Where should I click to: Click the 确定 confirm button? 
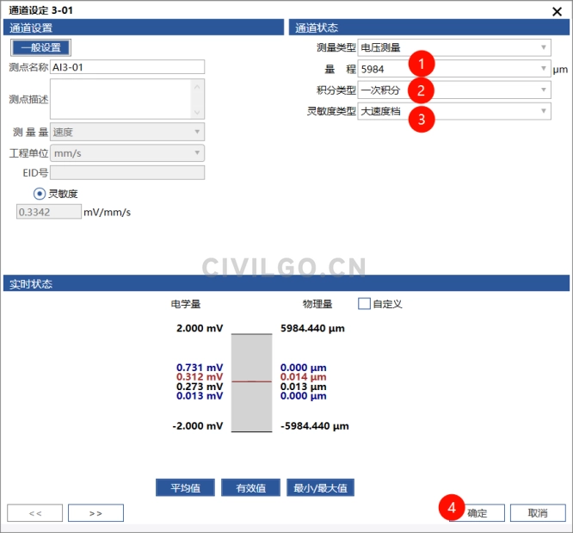477,513
